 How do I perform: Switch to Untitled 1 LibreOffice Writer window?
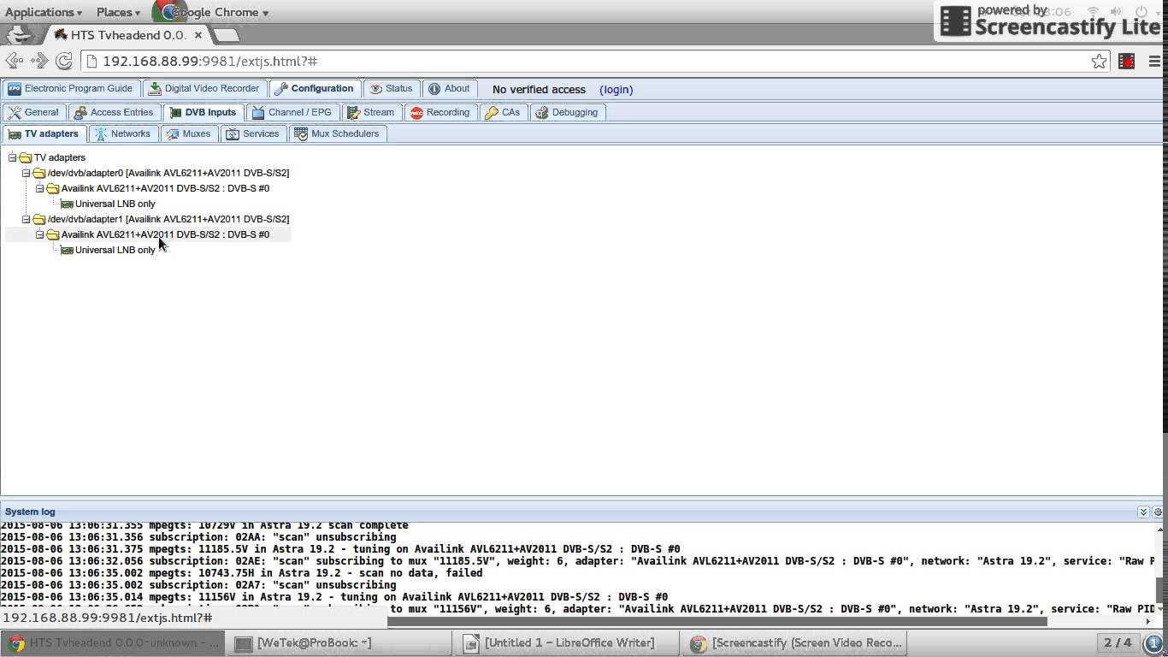point(567,642)
